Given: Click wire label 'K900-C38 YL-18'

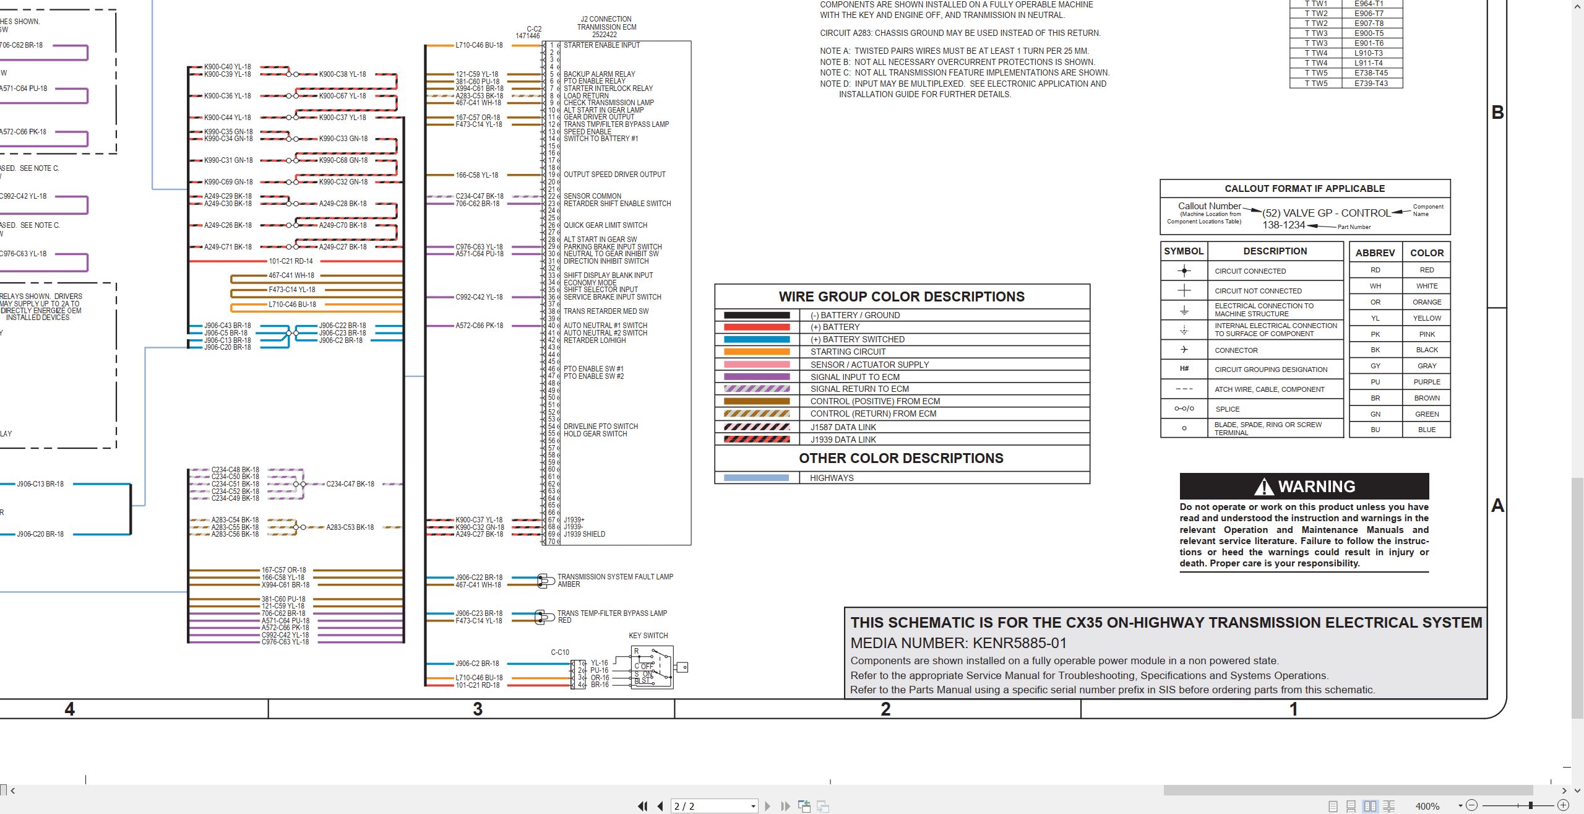Looking at the screenshot, I should tap(342, 74).
